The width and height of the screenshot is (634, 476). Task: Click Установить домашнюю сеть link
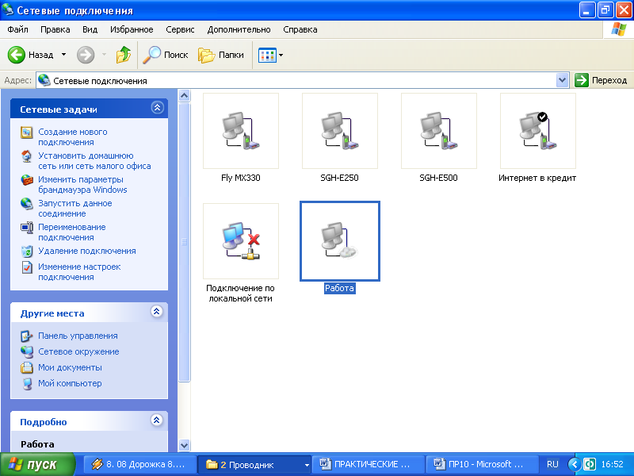(x=94, y=161)
